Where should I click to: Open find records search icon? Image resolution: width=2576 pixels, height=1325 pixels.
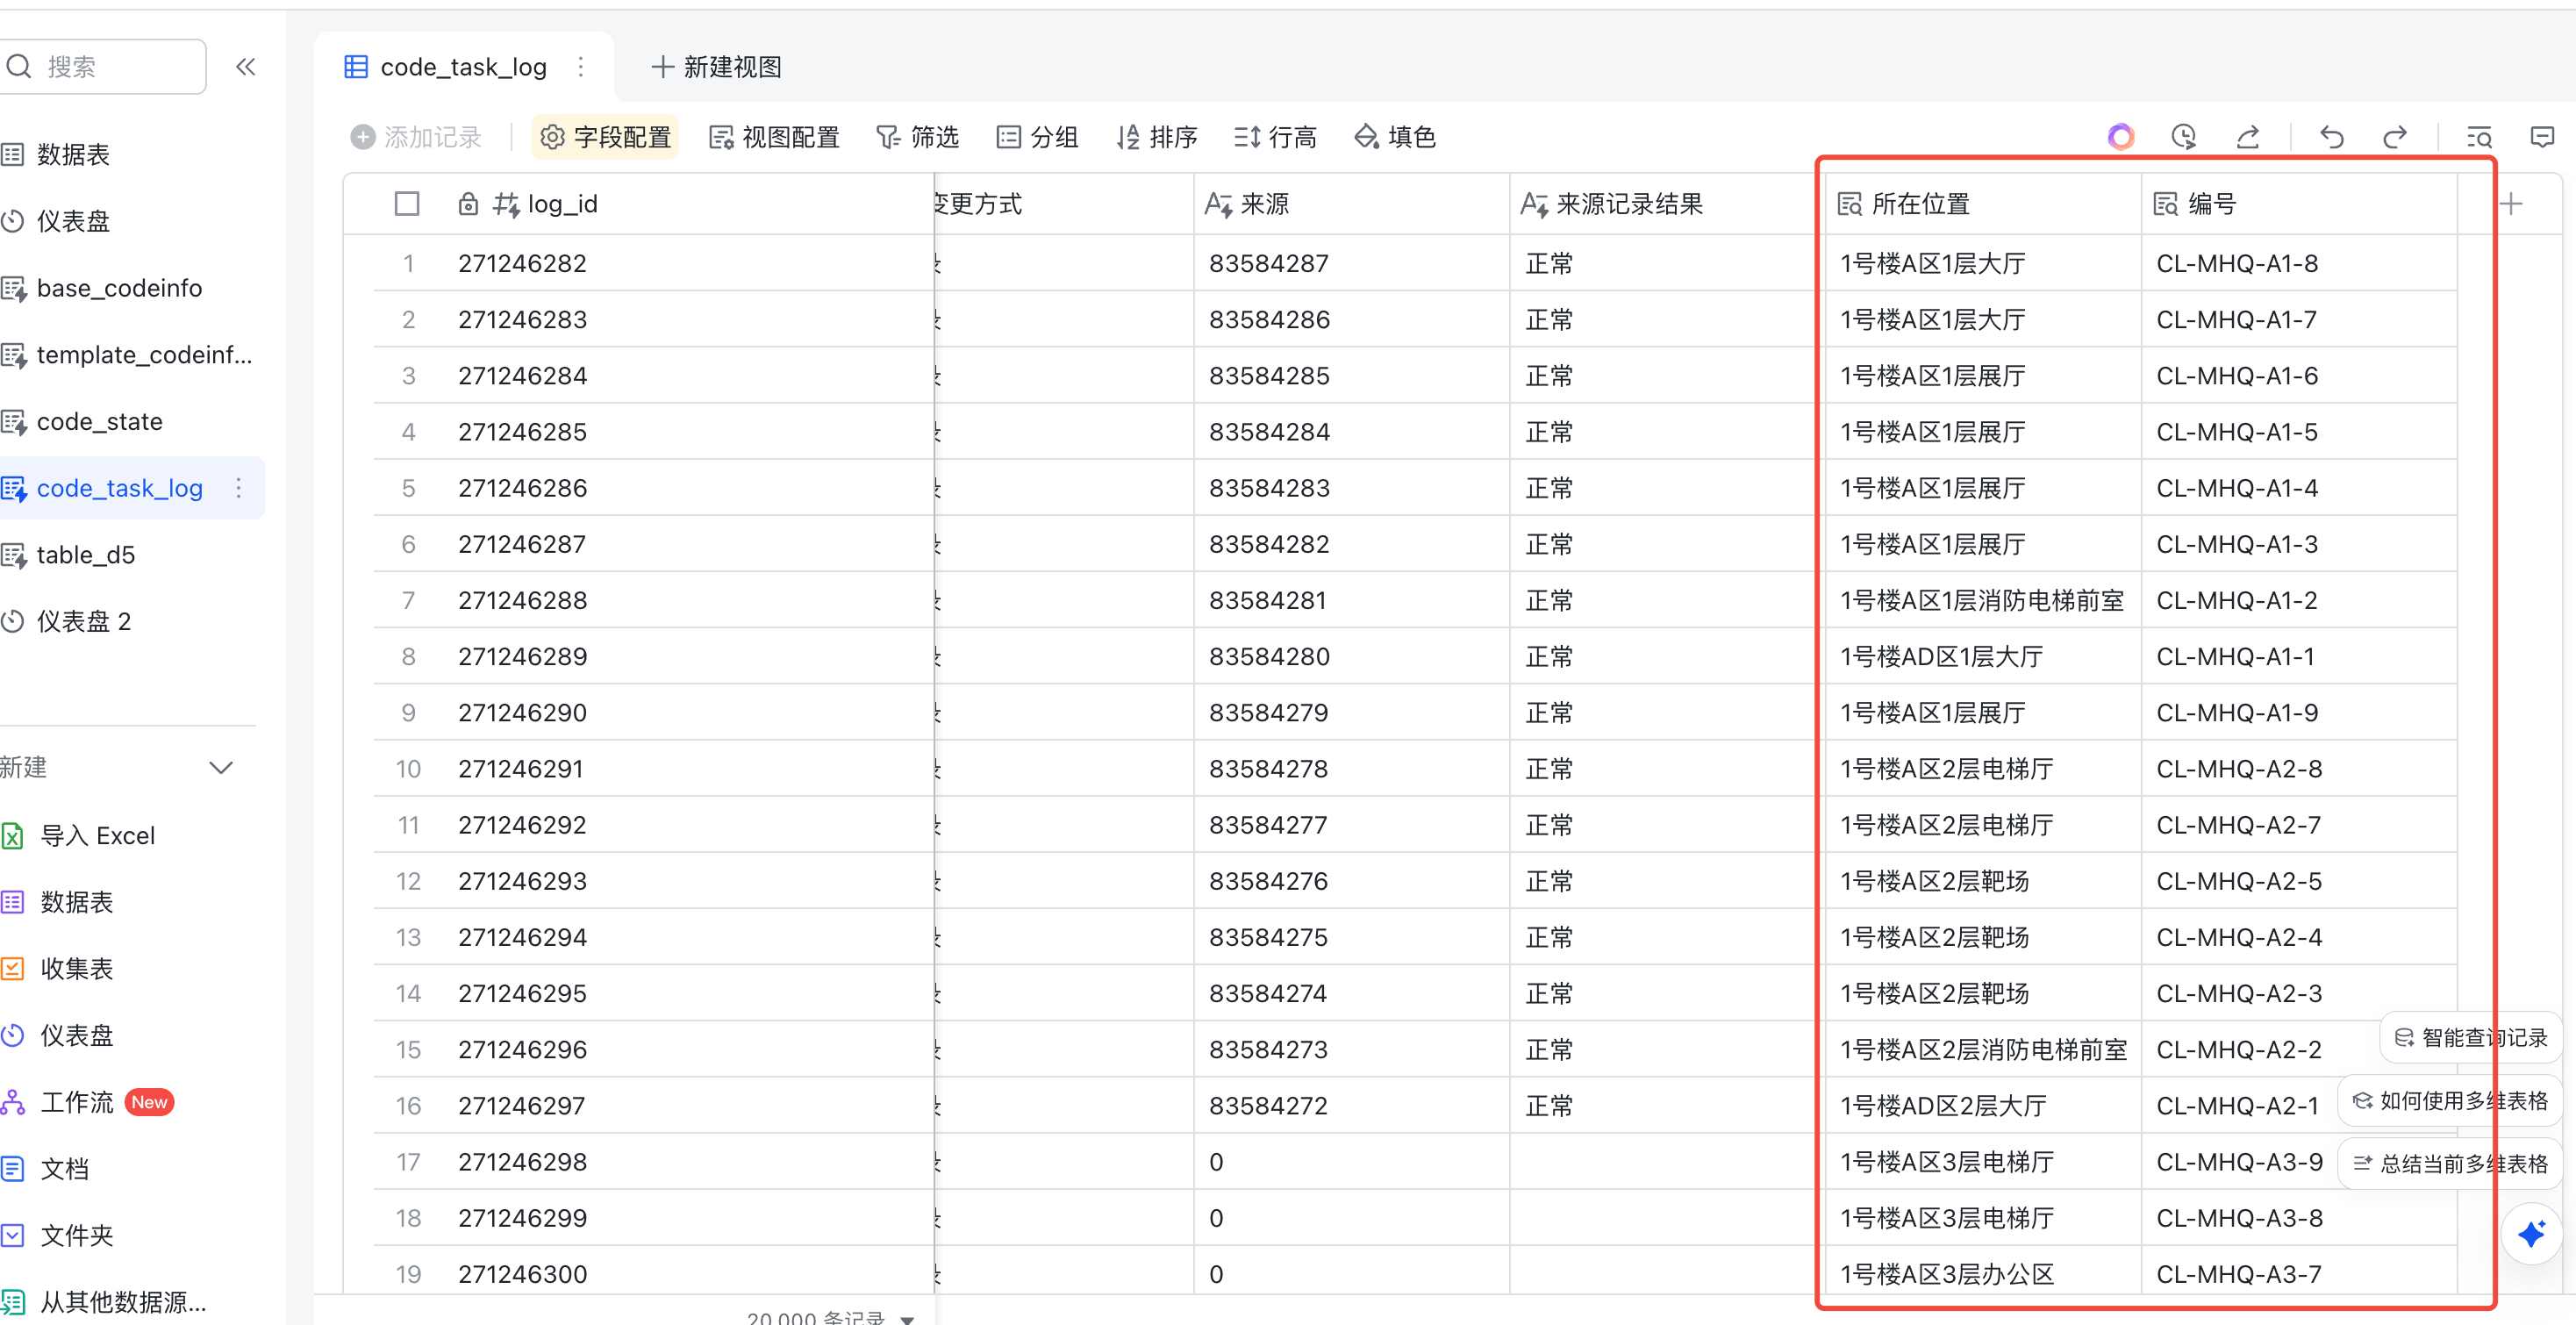(2479, 137)
